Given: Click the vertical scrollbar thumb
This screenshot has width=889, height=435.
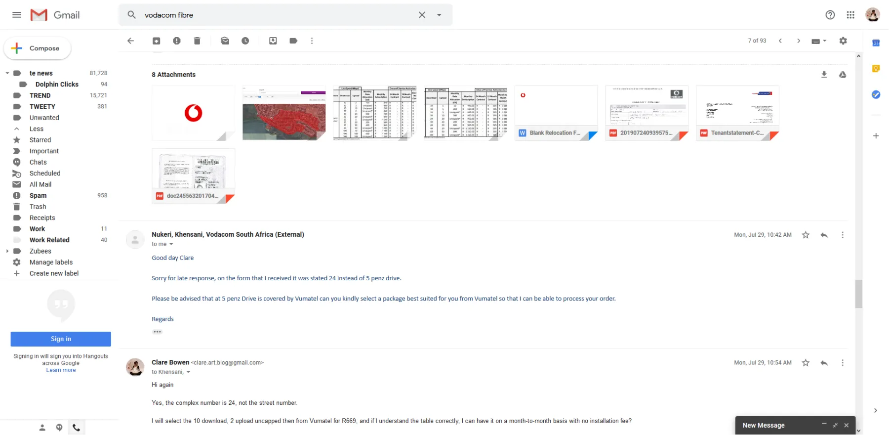Looking at the screenshot, I should [x=858, y=294].
